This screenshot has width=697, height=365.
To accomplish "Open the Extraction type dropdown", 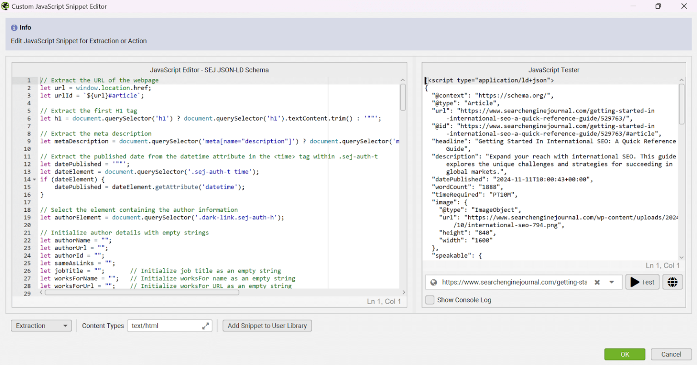I will 41,326.
